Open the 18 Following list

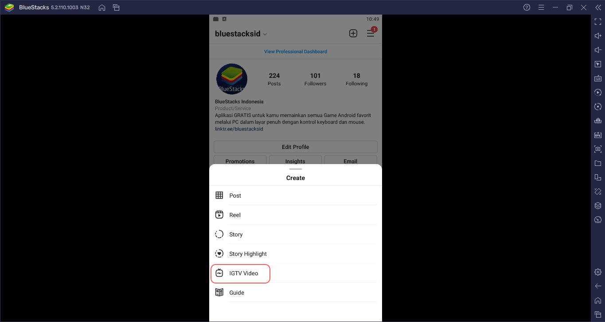coord(357,79)
